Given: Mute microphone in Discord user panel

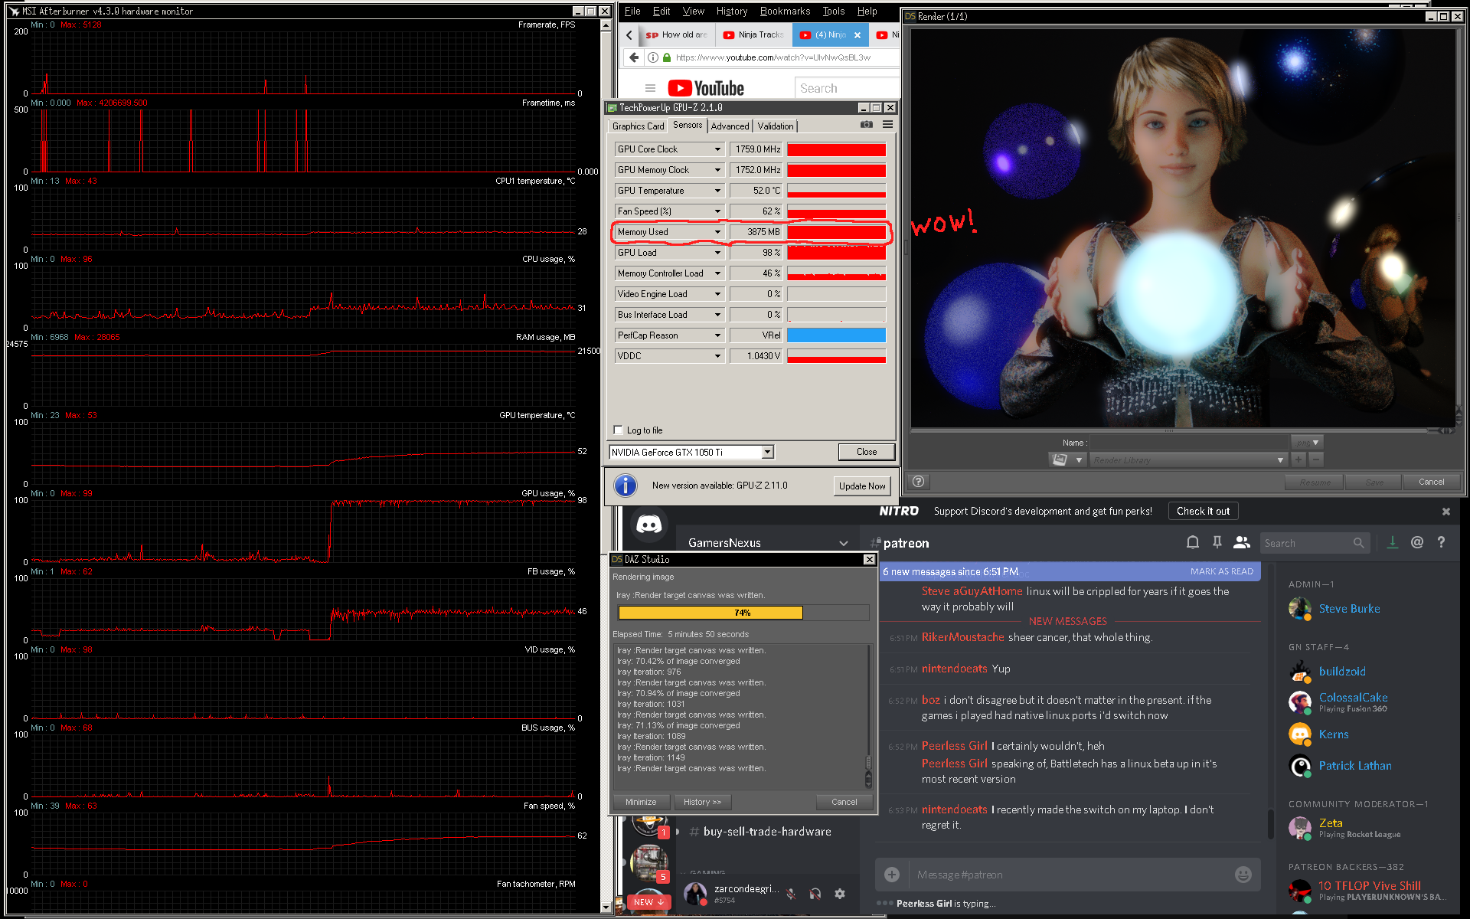Looking at the screenshot, I should pyautogui.click(x=791, y=894).
